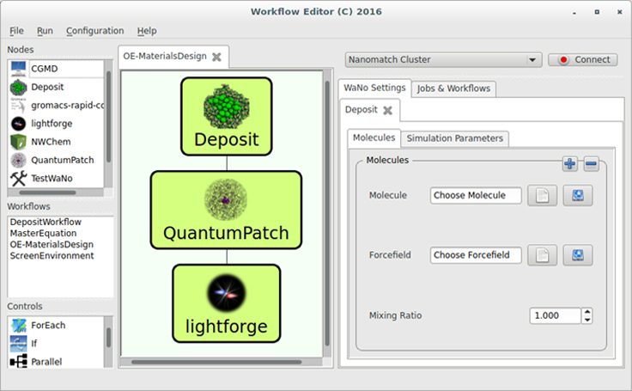Screen dimensions: 632x391
Task: Open the Nanomatch Cluster dropdown
Action: tap(443, 60)
